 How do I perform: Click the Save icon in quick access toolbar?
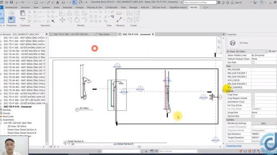click(11, 2)
